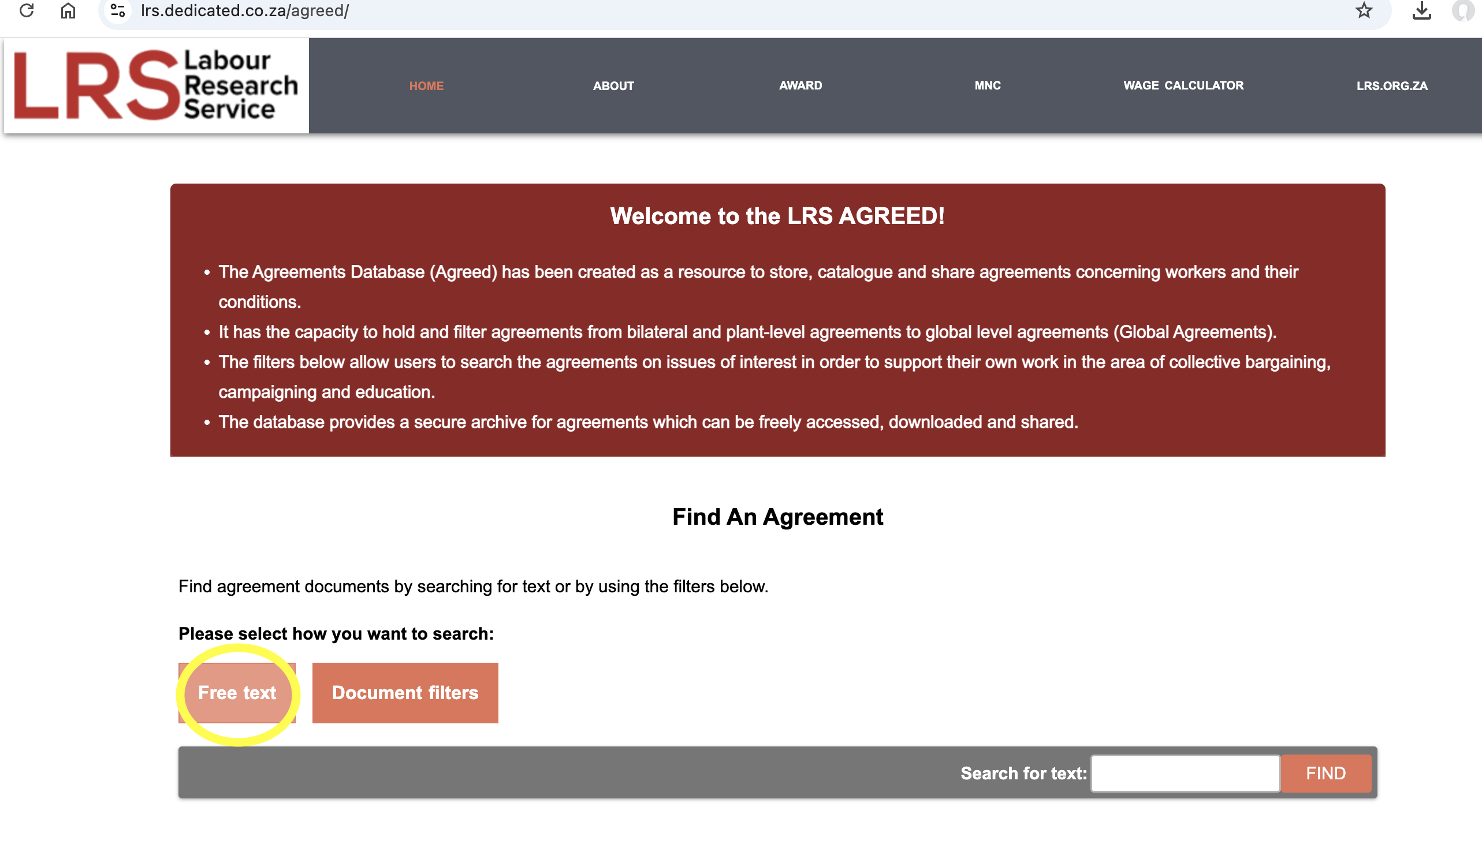Click the address bar URL lrs.dedicated.co.za/agreed/

(245, 11)
